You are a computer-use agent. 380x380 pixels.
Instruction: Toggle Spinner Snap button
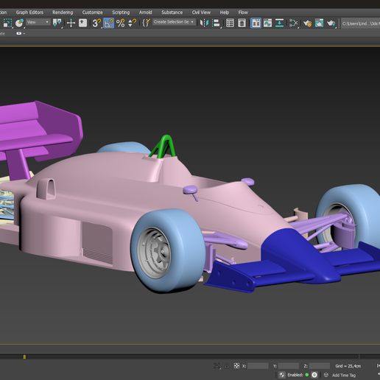pyautogui.click(x=132, y=23)
